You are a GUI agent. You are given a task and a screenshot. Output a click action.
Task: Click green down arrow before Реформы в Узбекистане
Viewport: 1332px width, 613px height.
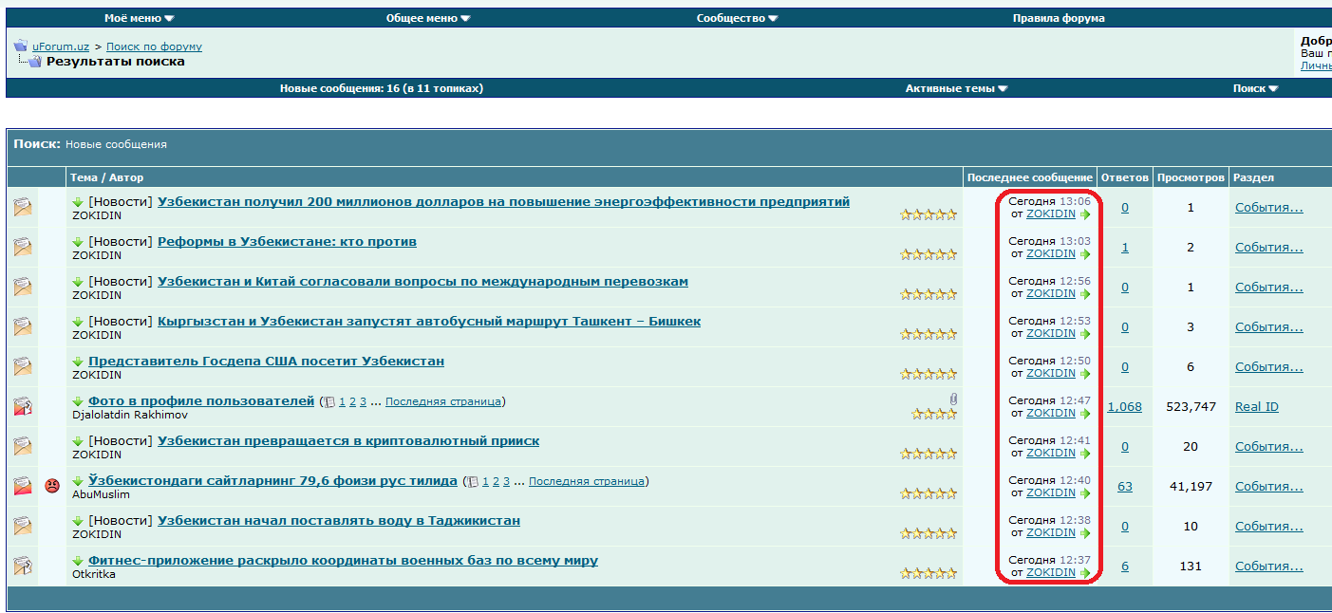click(x=78, y=242)
